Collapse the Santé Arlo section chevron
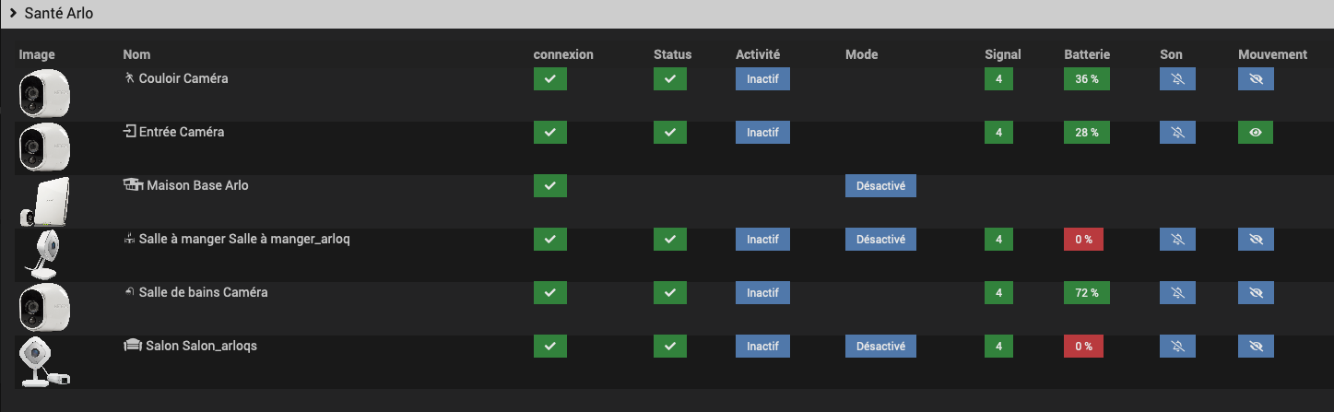The height and width of the screenshot is (412, 1334). tap(14, 14)
